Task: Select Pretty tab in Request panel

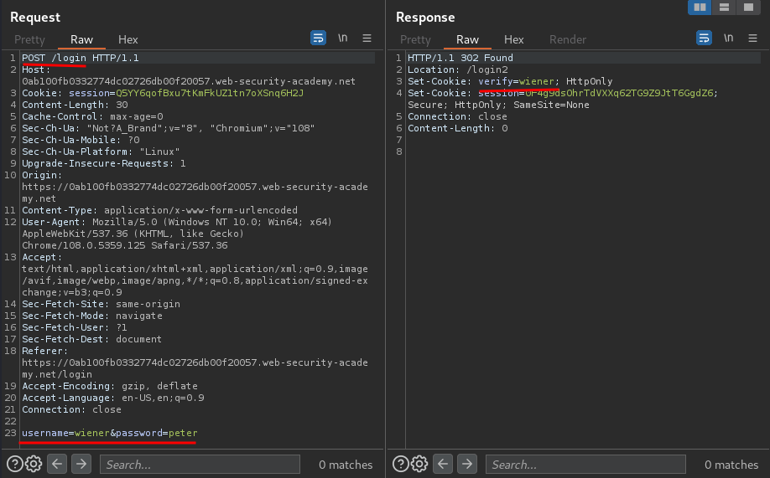Action: [x=29, y=39]
